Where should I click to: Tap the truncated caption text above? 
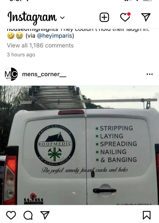78,29
